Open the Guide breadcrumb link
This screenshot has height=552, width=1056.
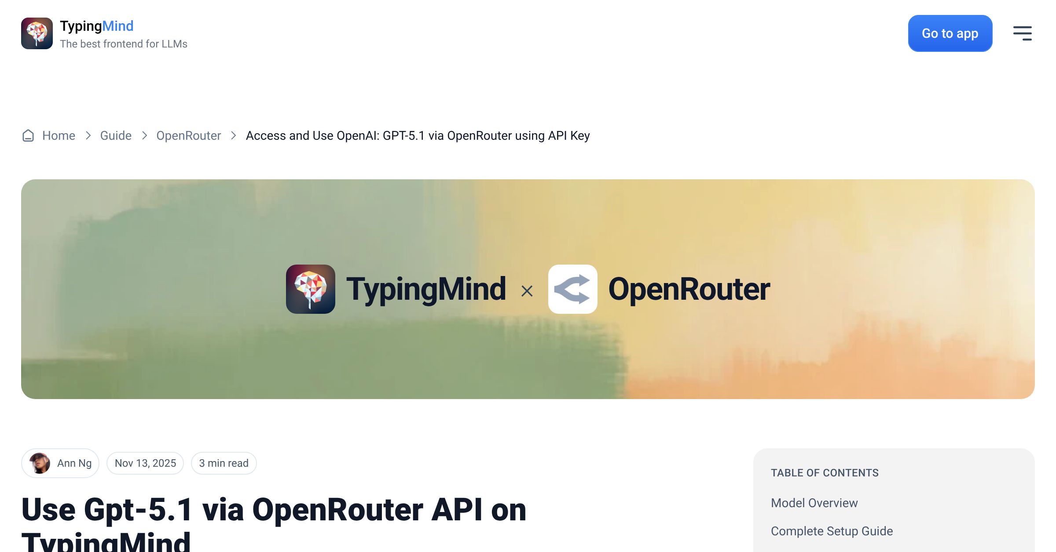[116, 136]
